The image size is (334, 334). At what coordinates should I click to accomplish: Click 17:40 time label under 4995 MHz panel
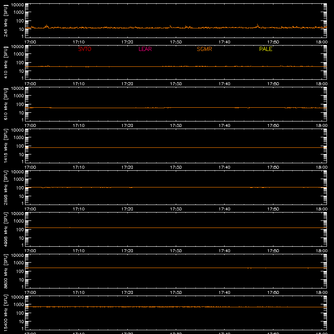(224, 251)
